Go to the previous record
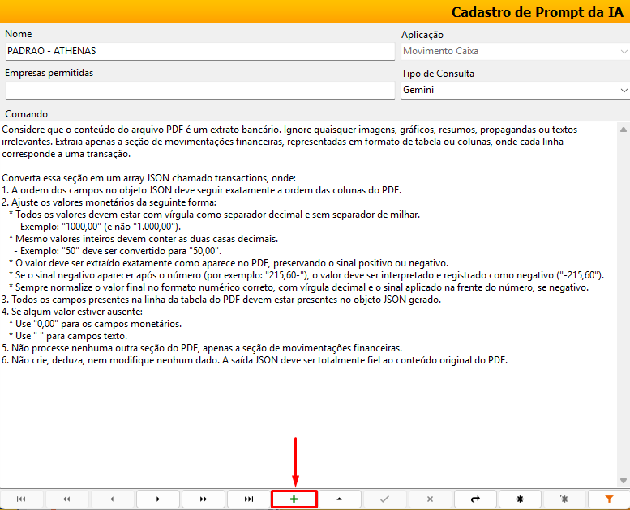 (112, 499)
